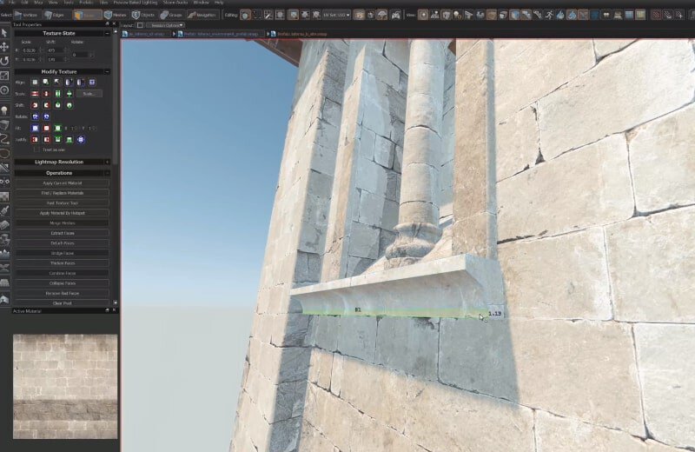Viewport: 695px width, 452px height.
Task: Choose Objects selection mode
Action: [x=142, y=15]
